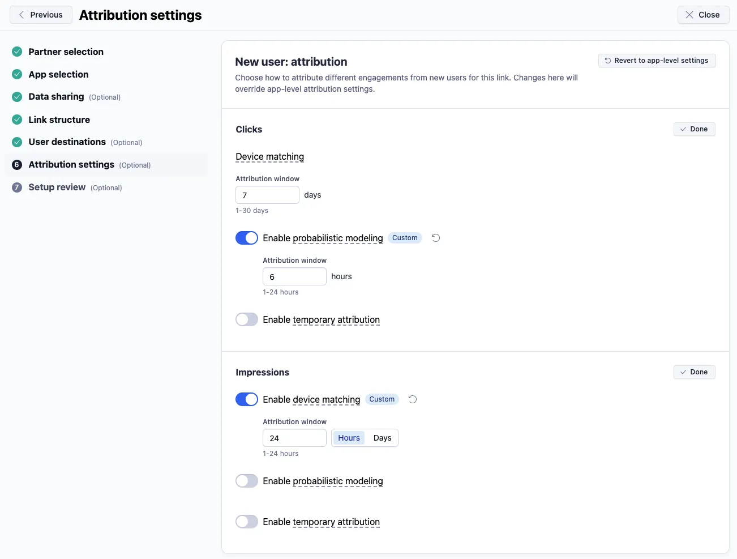Go to the Link structure step

[59, 120]
